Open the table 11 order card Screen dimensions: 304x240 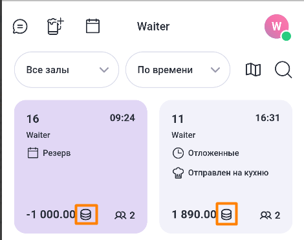click(226, 167)
